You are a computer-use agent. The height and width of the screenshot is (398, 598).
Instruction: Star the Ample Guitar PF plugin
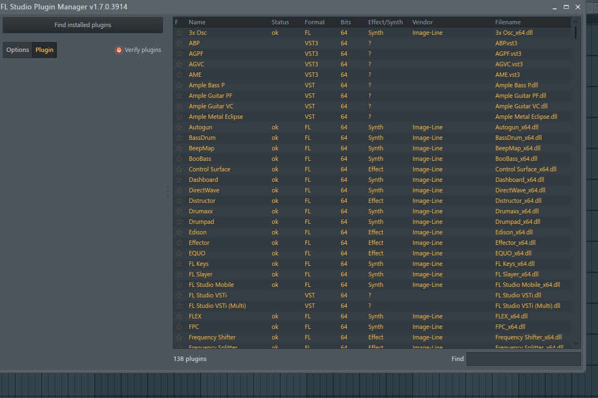tap(179, 96)
